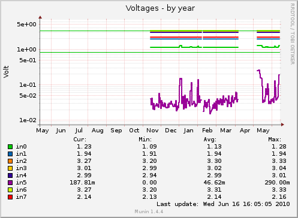The height and width of the screenshot is (218, 298).
Task: Click the orange in2 legend swatch
Action: pyautogui.click(x=10, y=161)
